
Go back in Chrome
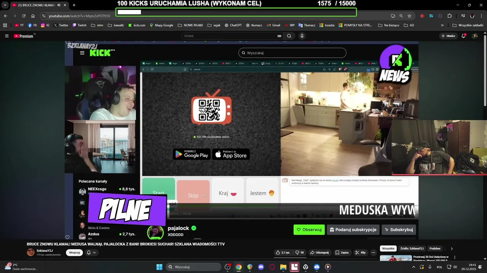5,16
